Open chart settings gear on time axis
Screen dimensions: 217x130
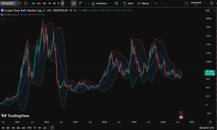click(210, 122)
